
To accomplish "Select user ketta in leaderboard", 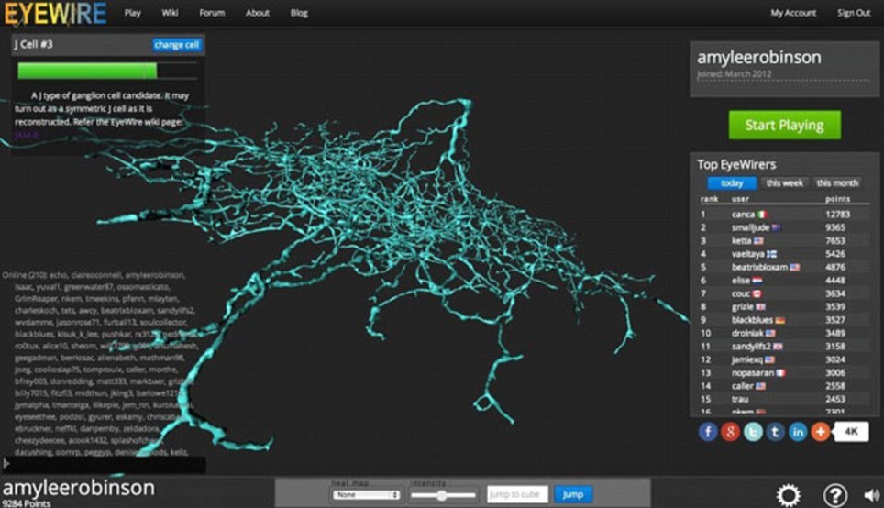I will 741,241.
